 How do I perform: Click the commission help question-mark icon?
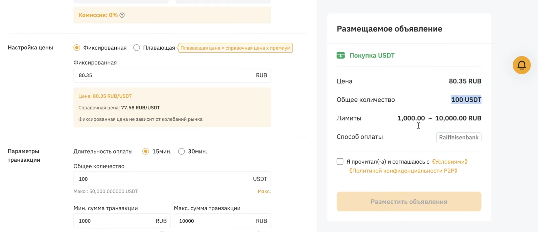click(x=122, y=15)
